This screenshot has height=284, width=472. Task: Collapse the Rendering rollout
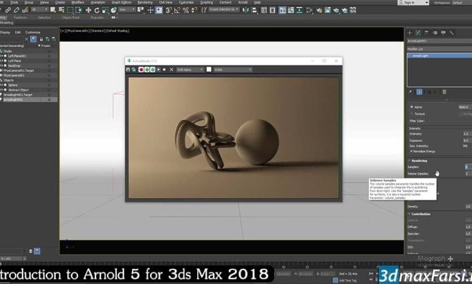point(418,161)
